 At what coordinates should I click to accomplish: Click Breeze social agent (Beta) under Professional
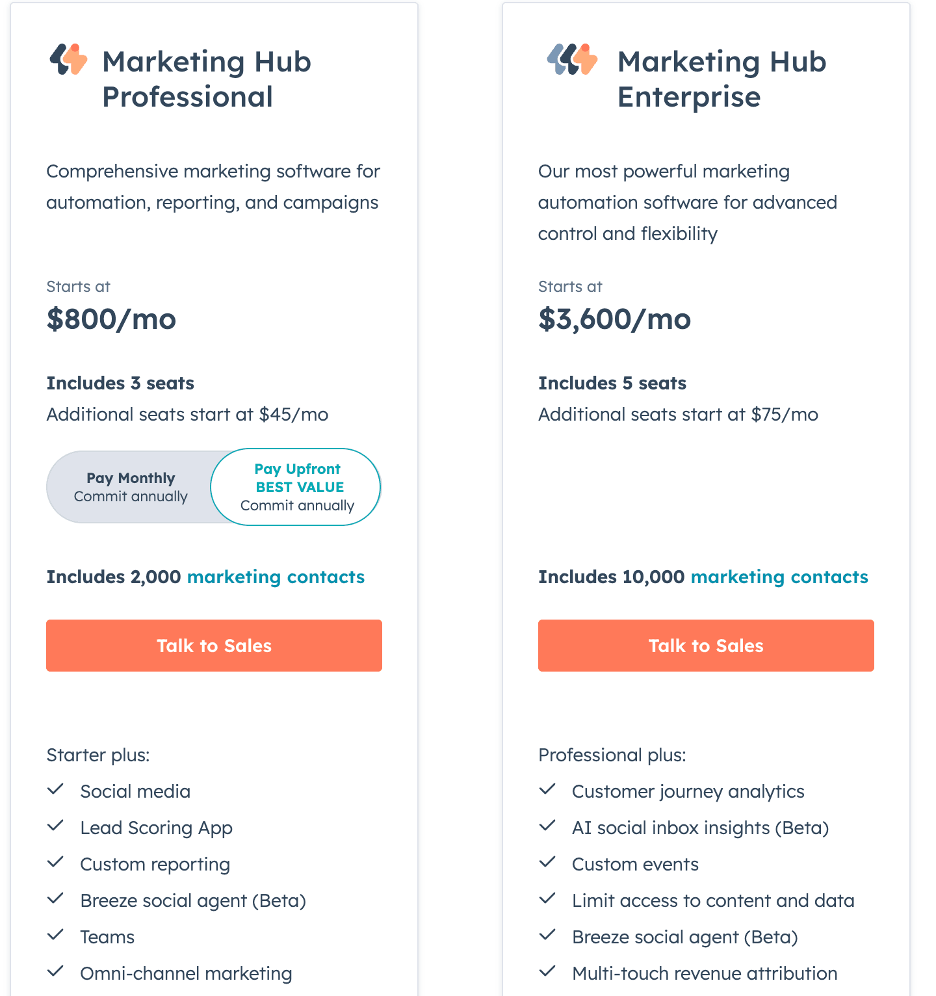click(193, 901)
